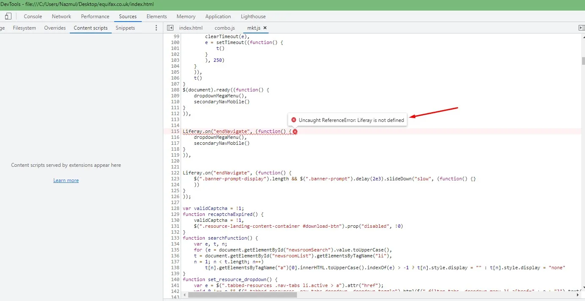Toggle the debugger sidebar icon
This screenshot has width=585, height=301.
tap(581, 28)
